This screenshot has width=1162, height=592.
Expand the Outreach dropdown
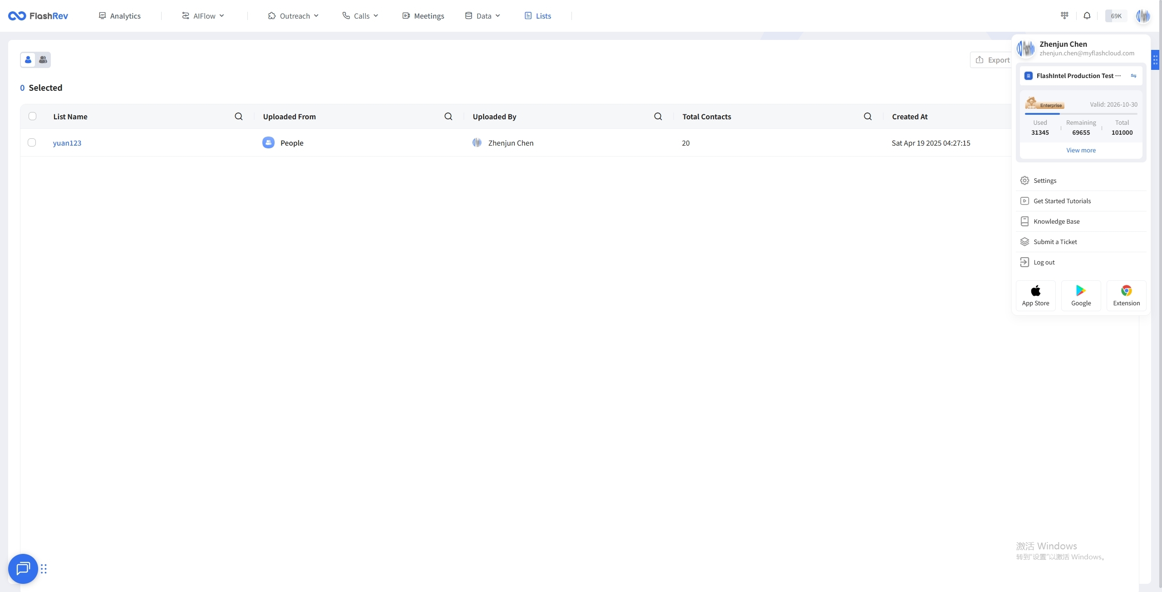(293, 16)
